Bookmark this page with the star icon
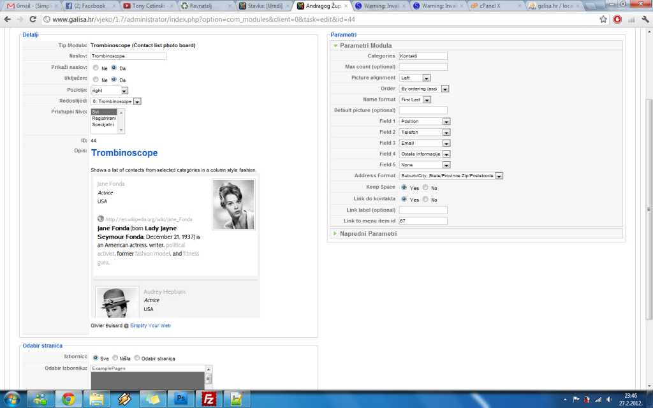 [x=603, y=19]
